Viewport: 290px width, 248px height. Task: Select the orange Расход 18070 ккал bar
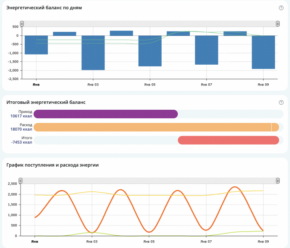(x=154, y=127)
